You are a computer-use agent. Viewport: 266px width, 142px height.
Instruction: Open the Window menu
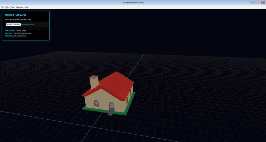point(20,7)
